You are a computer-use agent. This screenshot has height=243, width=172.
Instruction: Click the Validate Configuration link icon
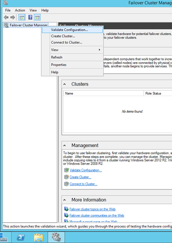pyautogui.click(x=66, y=170)
